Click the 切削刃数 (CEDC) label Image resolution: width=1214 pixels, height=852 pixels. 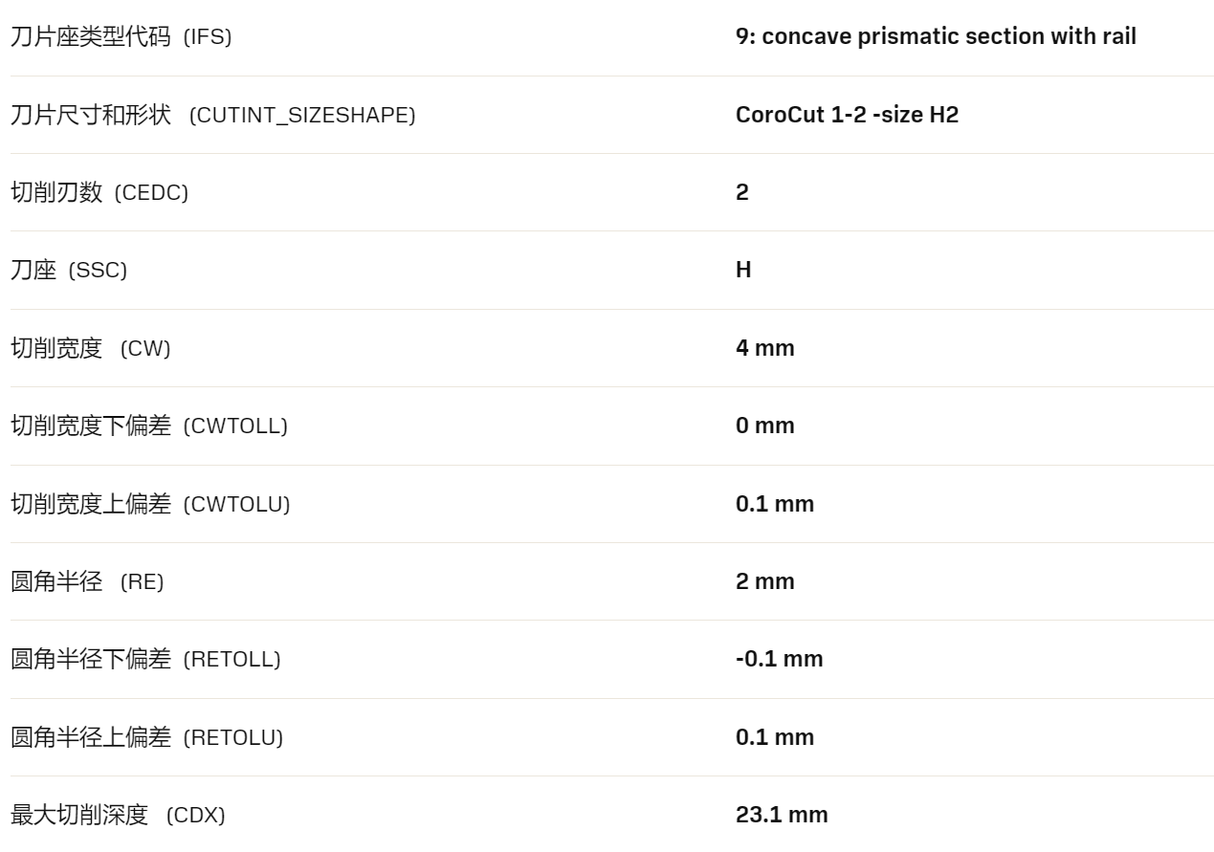pyautogui.click(x=99, y=193)
